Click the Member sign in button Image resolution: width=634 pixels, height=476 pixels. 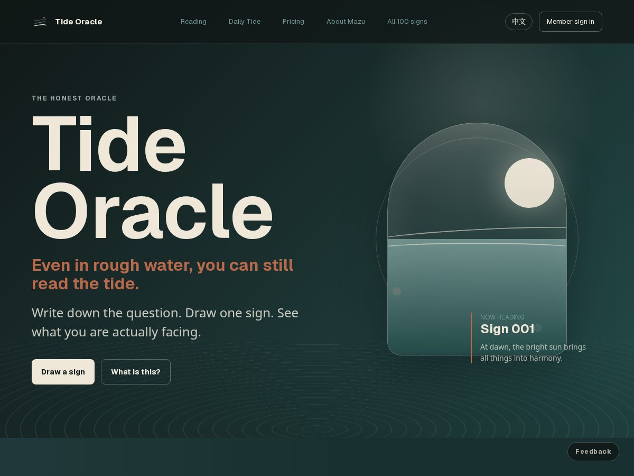tap(571, 22)
